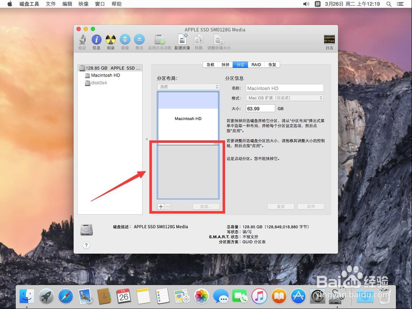Open Photos from the Dock

click(x=201, y=296)
